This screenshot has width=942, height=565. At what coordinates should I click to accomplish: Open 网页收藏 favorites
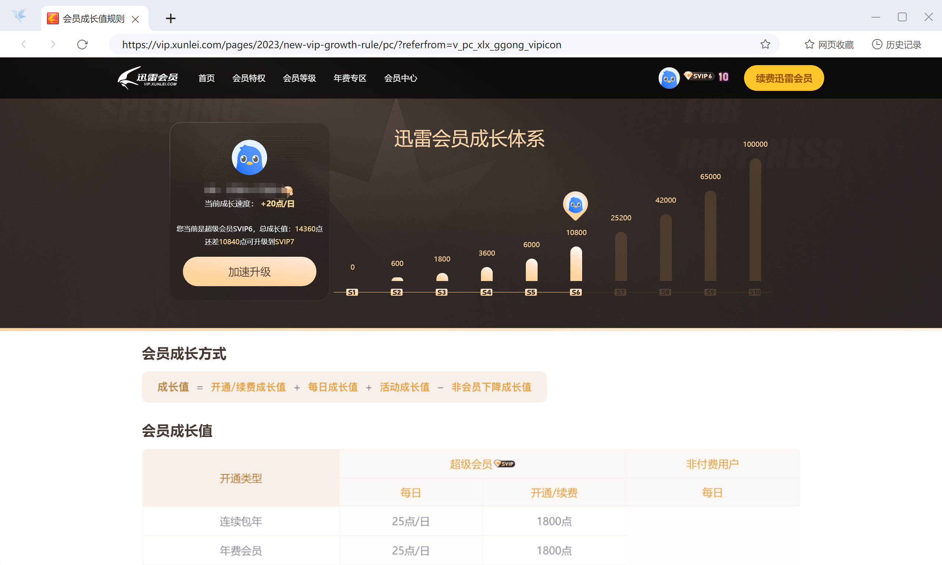829,45
